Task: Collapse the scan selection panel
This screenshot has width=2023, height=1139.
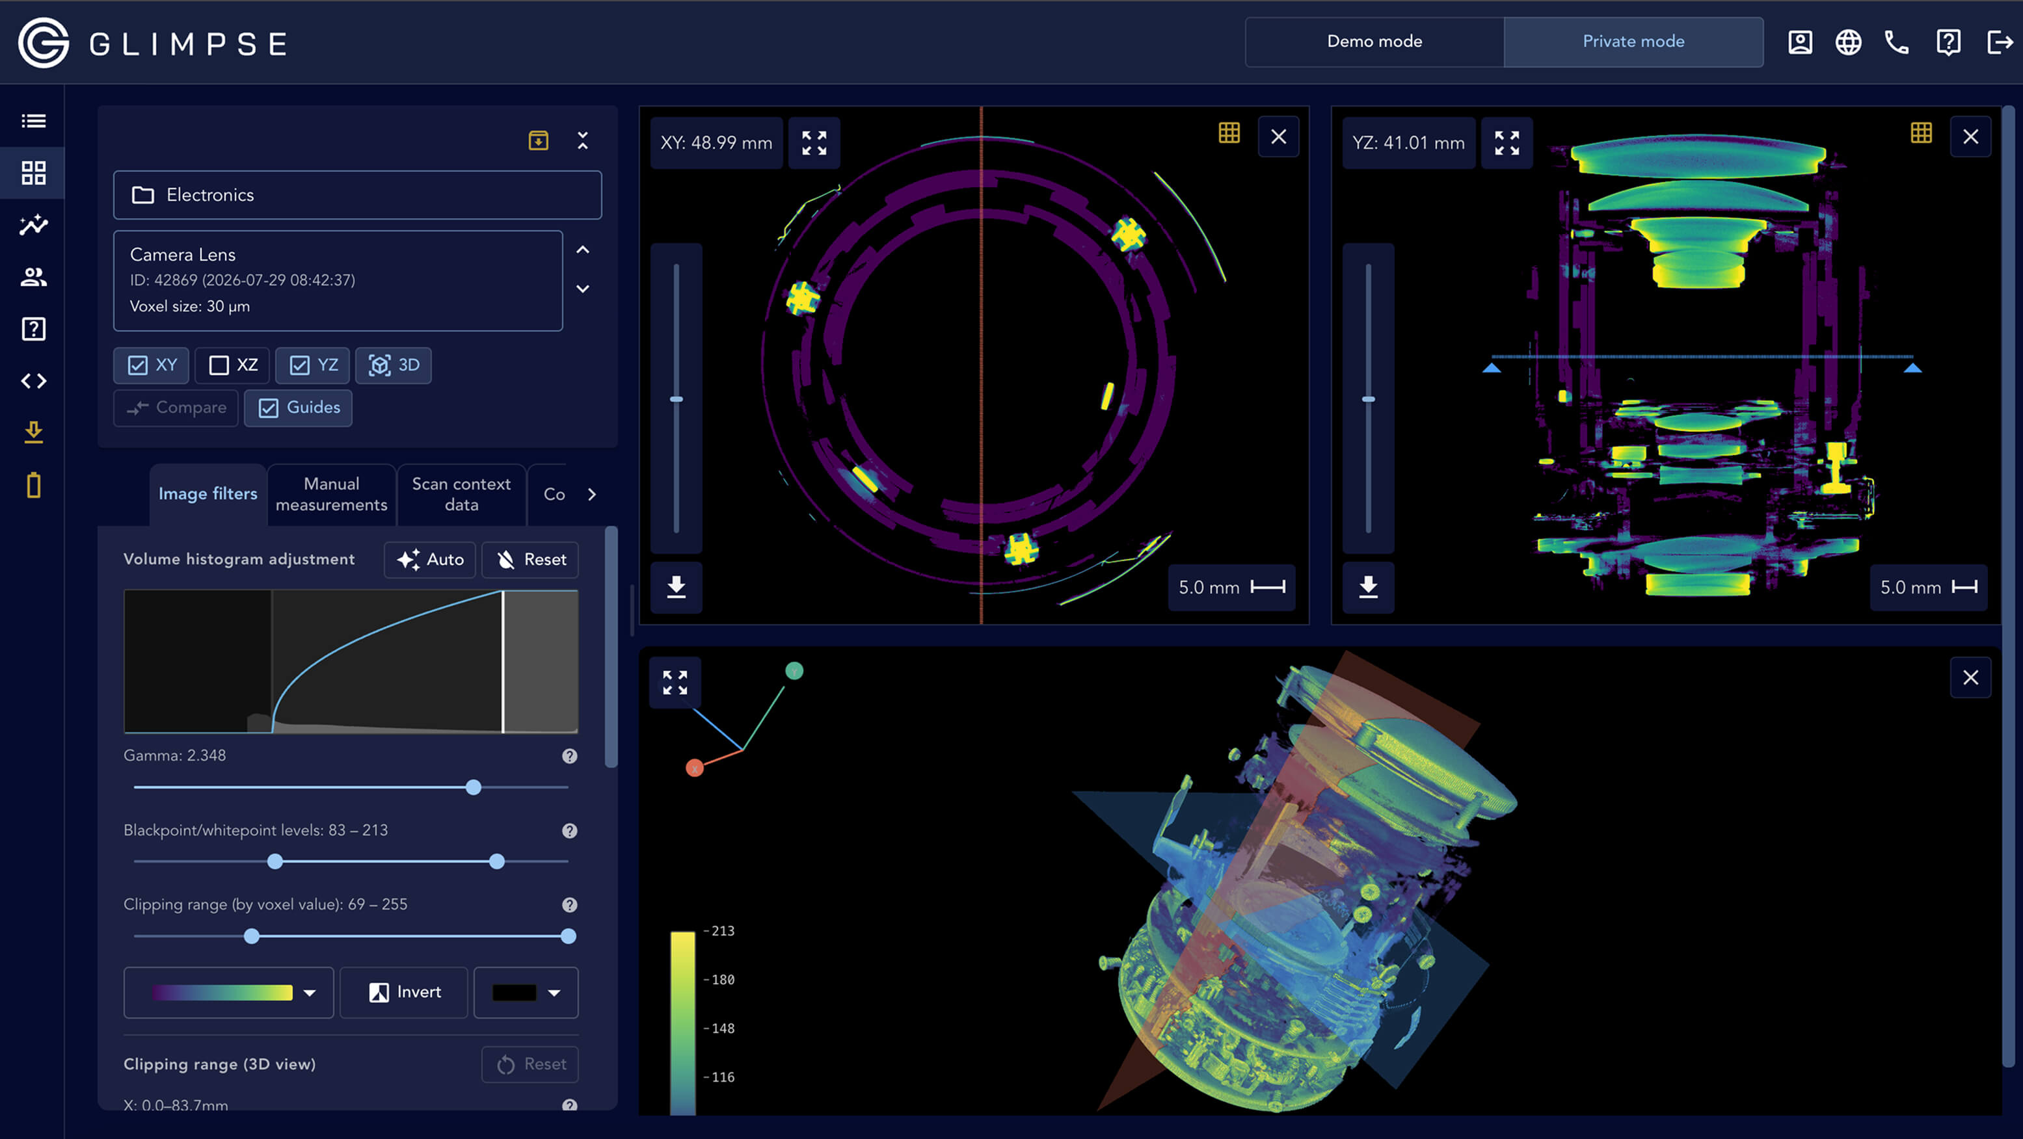Action: tap(583, 140)
